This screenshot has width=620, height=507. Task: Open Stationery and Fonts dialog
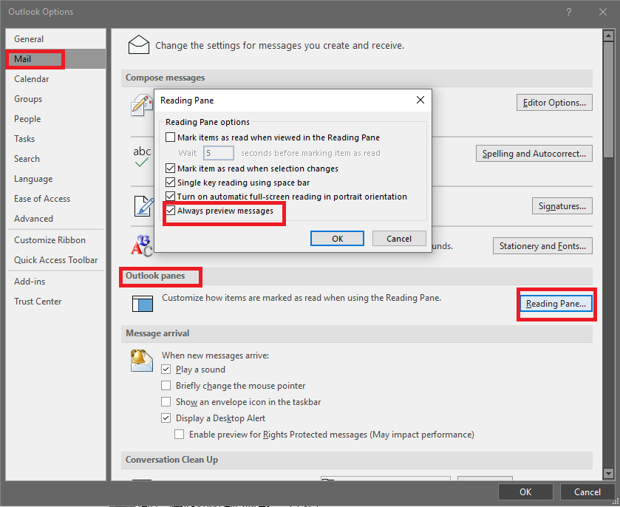pyautogui.click(x=542, y=246)
